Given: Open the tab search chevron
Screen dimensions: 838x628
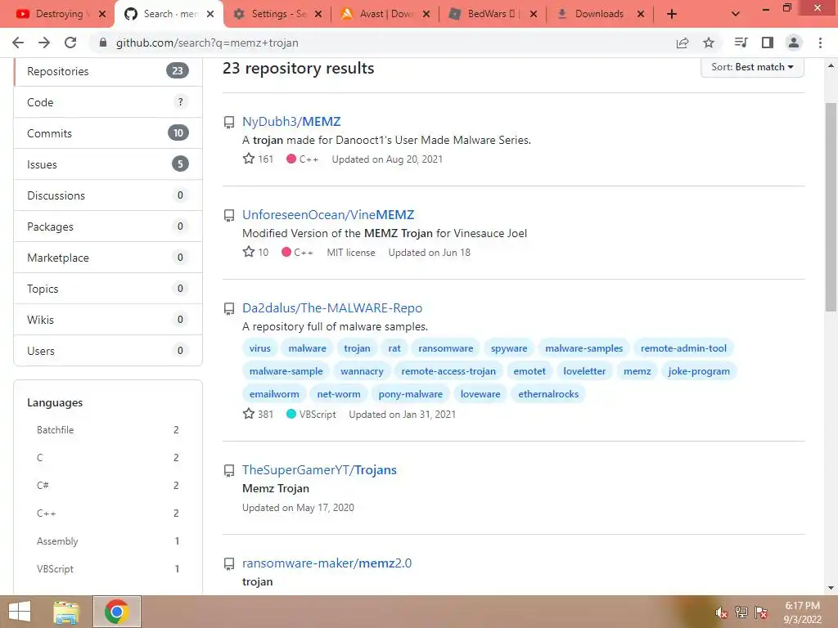Looking at the screenshot, I should (x=736, y=14).
